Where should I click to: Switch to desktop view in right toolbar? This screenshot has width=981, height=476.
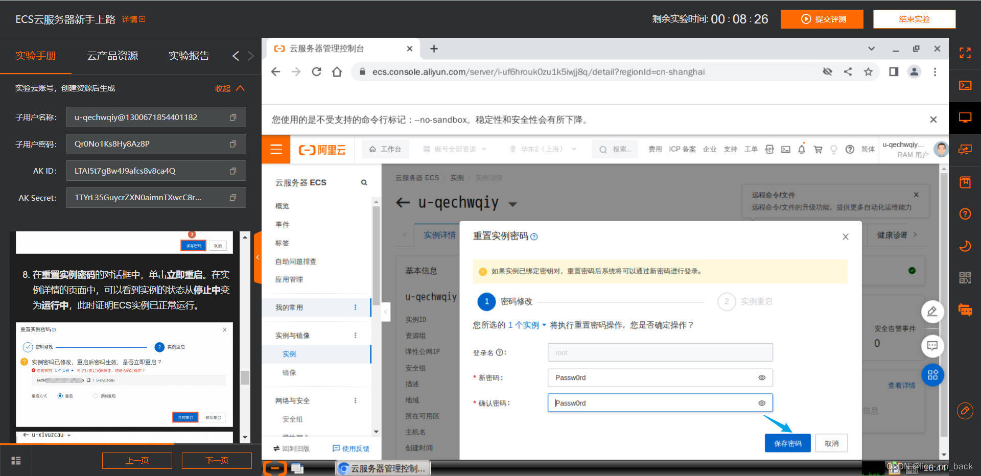click(965, 117)
